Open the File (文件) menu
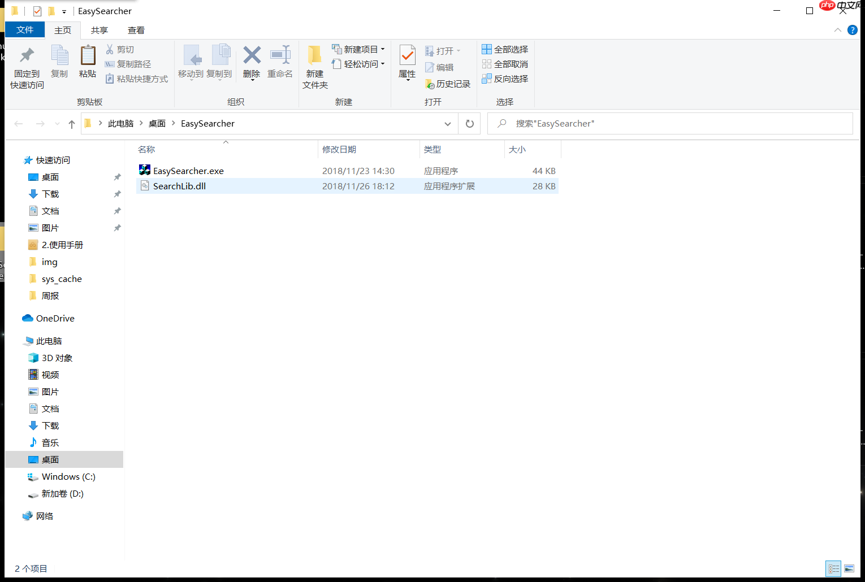Viewport: 865px width, 582px height. pos(24,29)
